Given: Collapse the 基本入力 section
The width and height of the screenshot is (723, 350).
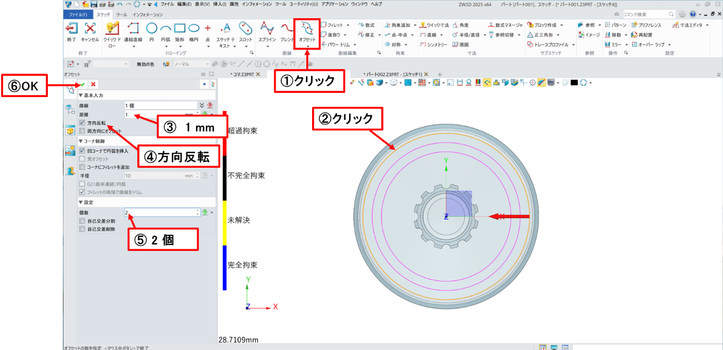Looking at the screenshot, I should [x=81, y=96].
